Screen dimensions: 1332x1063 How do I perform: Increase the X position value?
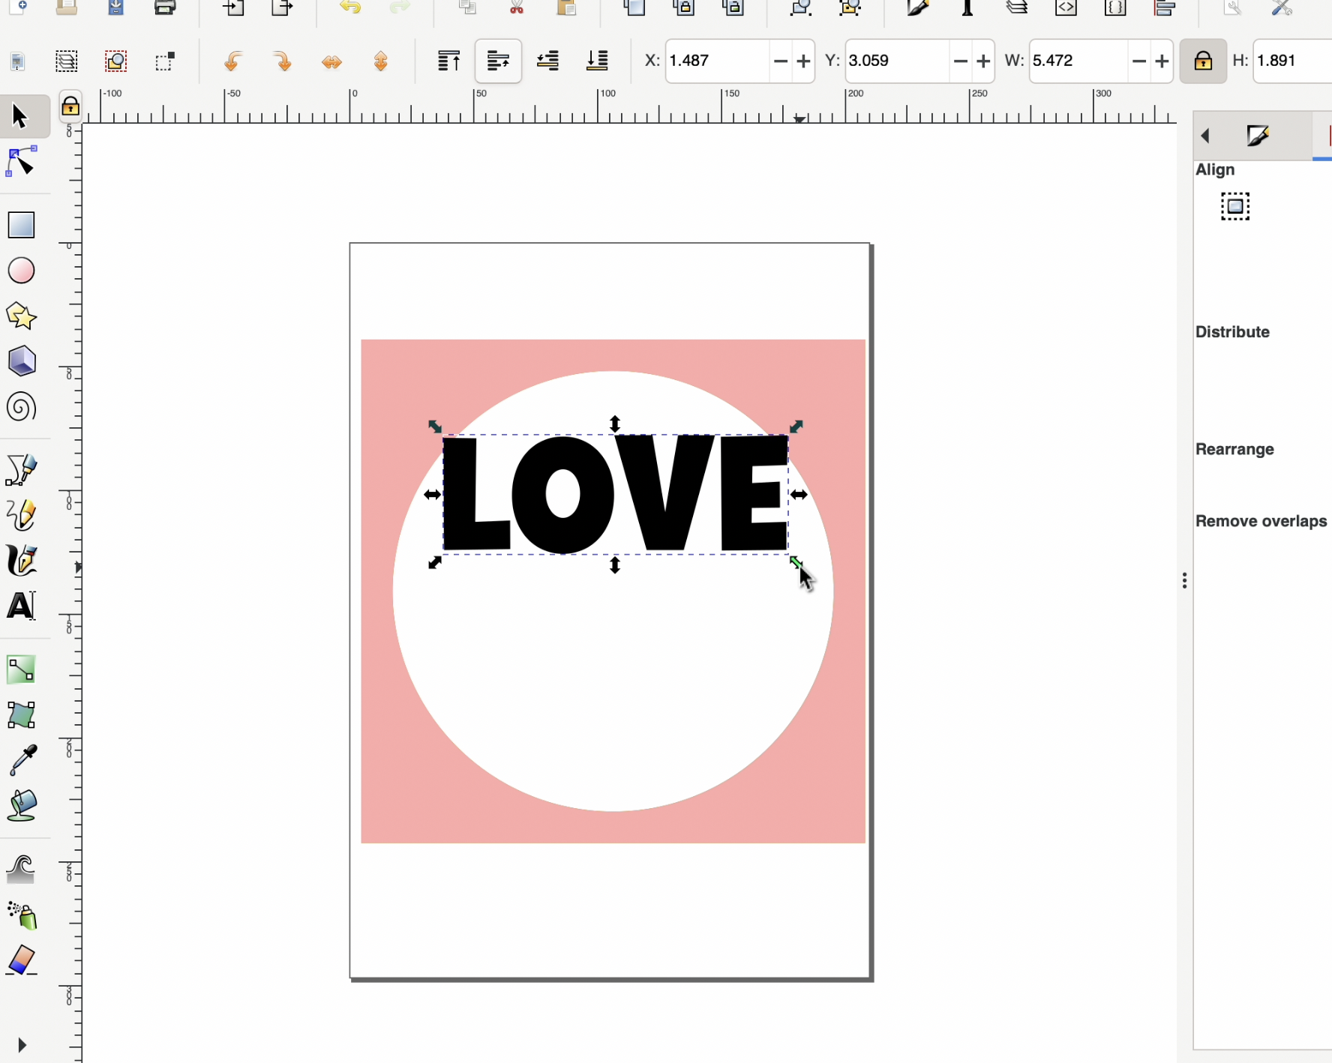pyautogui.click(x=803, y=61)
